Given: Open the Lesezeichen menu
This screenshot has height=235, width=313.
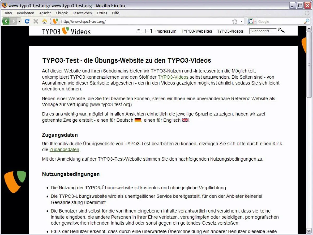Looking at the screenshot, I should 82,13.
